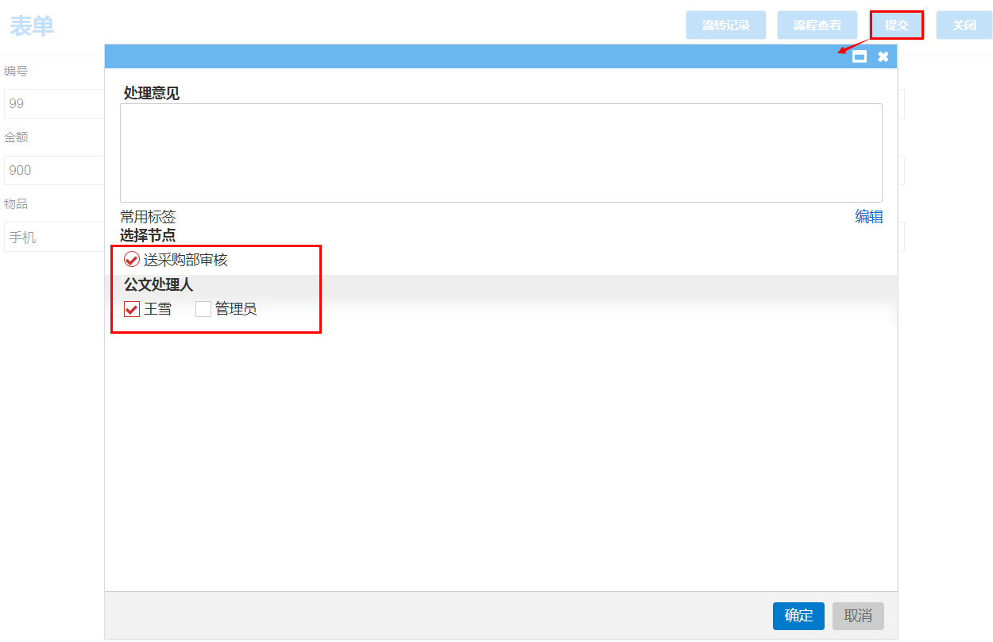The image size is (993, 642).
Task: Click the 常用标签 label
Action: pos(148,217)
